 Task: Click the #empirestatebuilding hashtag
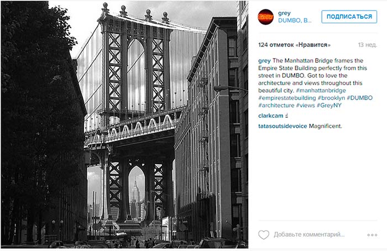pyautogui.click(x=287, y=98)
